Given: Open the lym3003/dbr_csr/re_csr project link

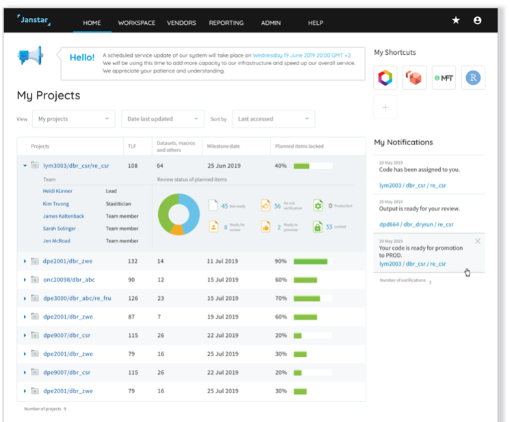Looking at the screenshot, I should click(x=76, y=166).
